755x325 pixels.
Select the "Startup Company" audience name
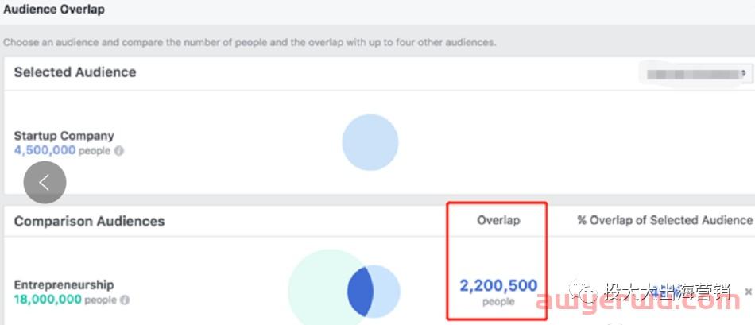coord(64,136)
